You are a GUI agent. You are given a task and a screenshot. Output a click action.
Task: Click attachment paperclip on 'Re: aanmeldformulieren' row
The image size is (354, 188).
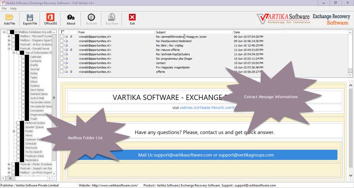[x=71, y=37]
